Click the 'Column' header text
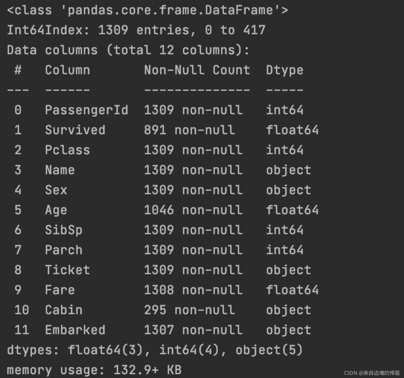This screenshot has height=378, width=404. coord(68,70)
